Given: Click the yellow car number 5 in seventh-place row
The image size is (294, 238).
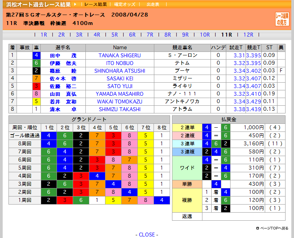Looking at the screenshot, I should click(x=37, y=102).
